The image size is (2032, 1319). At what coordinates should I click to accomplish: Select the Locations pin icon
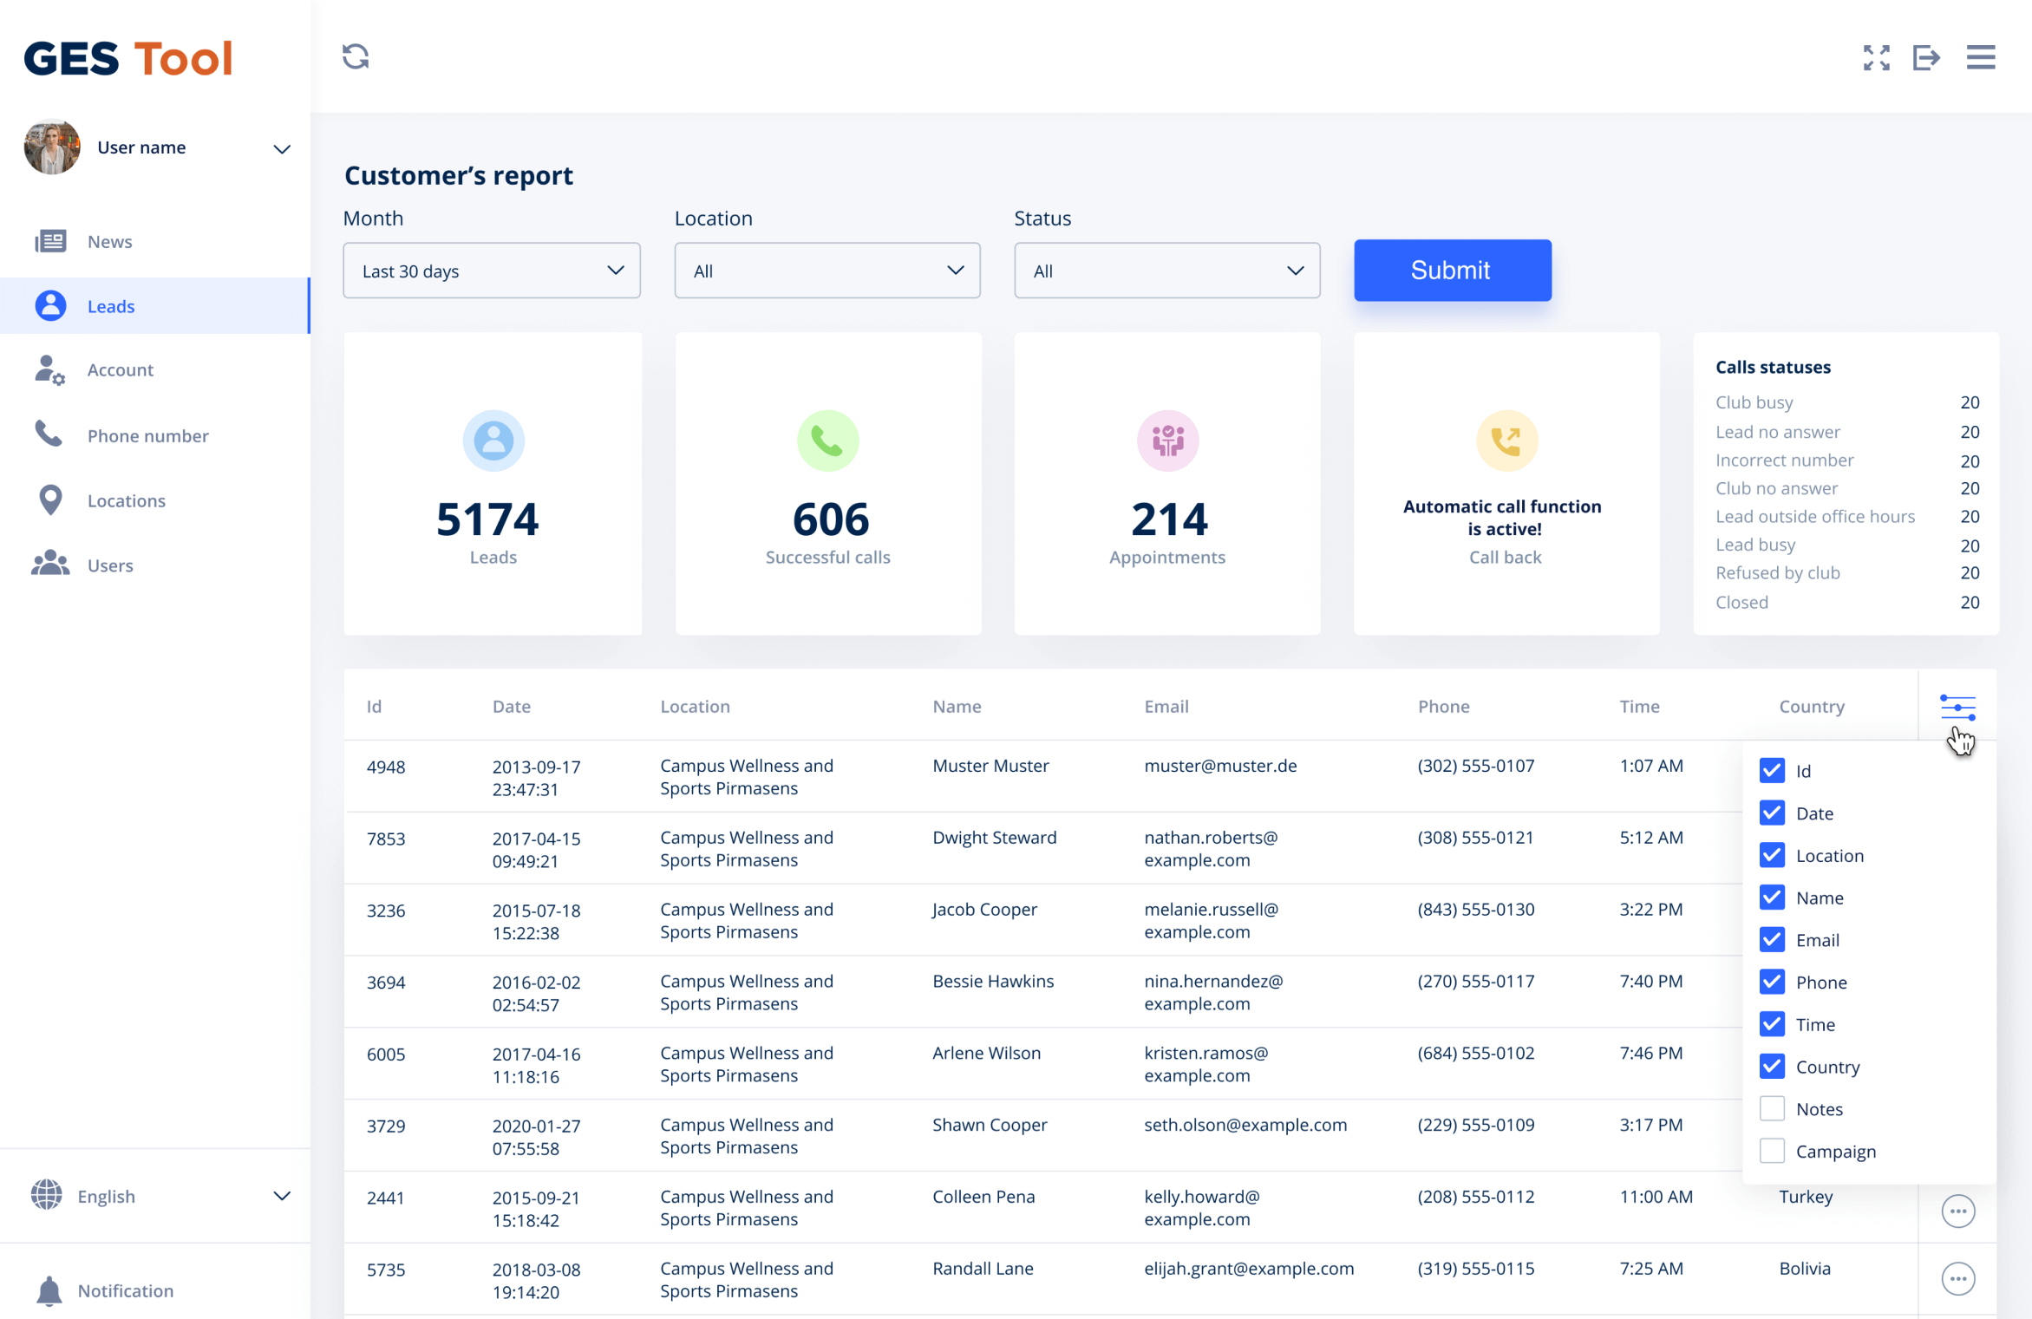49,500
